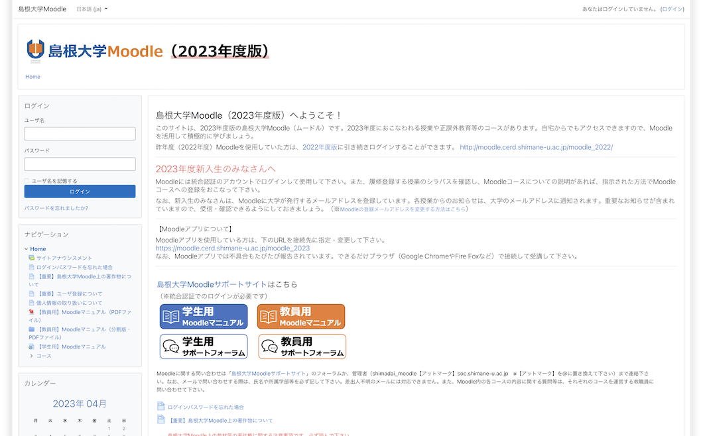
Task: Click the Home breadcrumb link
Action: pos(32,77)
